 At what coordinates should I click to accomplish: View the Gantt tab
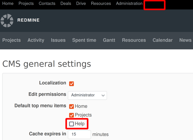[109, 40]
